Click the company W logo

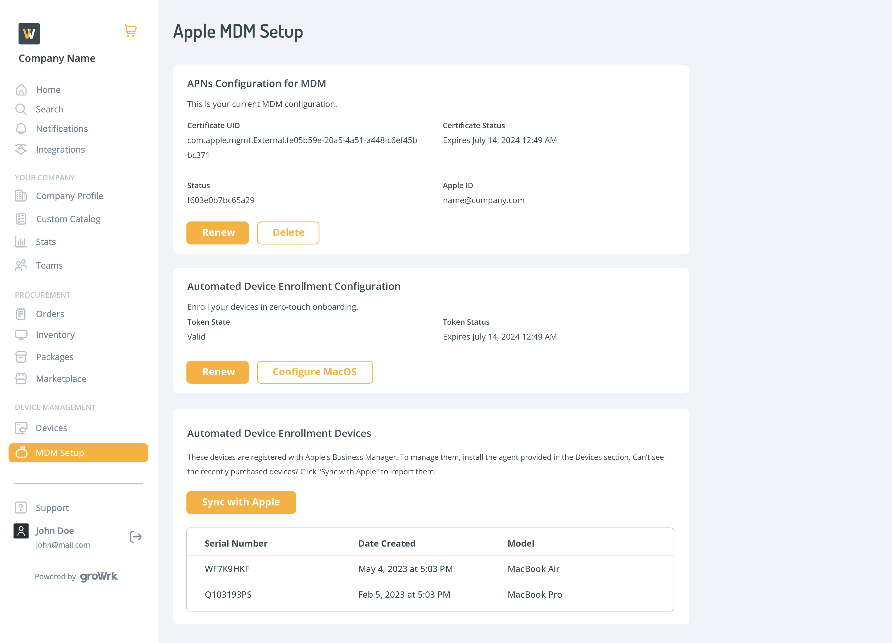pyautogui.click(x=29, y=34)
